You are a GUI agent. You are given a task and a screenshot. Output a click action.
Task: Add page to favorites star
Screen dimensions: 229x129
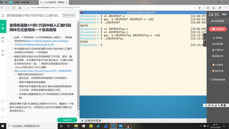click(x=199, y=8)
